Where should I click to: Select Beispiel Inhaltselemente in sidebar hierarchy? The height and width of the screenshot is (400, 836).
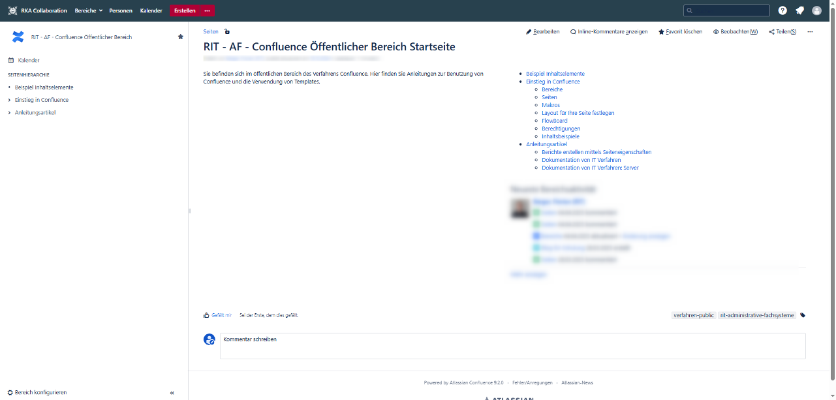click(44, 87)
